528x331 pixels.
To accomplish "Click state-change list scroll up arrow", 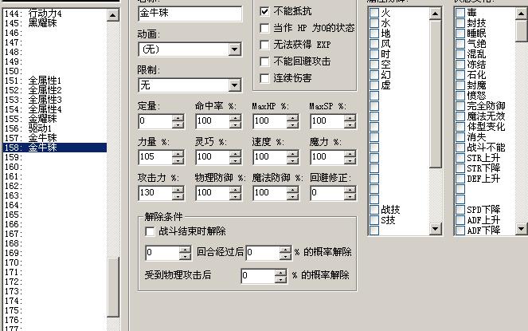I will tap(522, 14).
